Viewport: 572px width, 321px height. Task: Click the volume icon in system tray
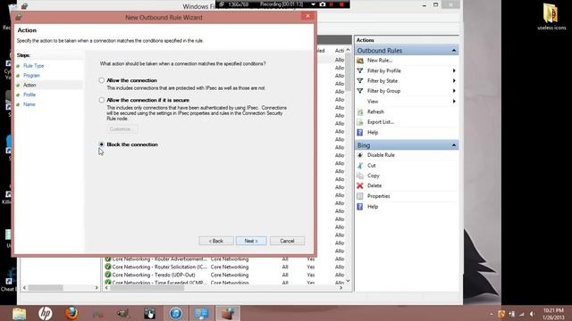point(533,314)
